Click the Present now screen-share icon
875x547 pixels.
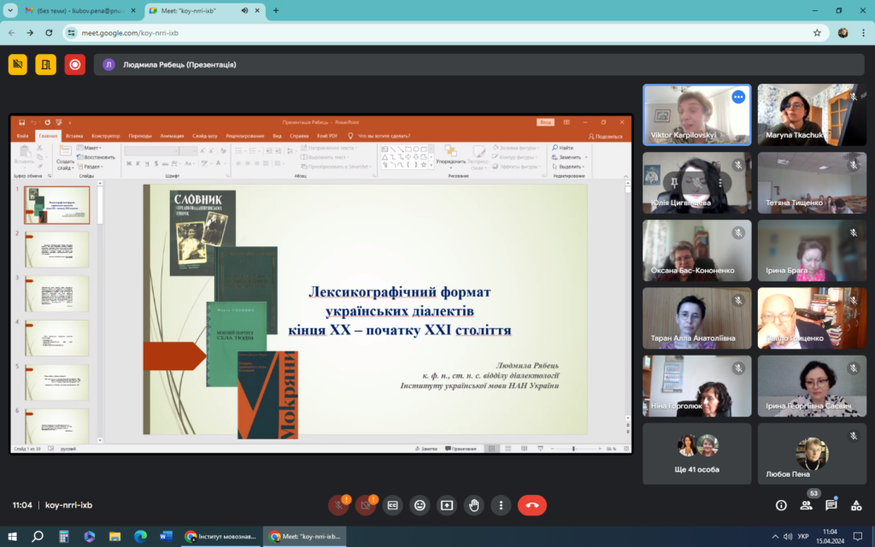coord(446,505)
